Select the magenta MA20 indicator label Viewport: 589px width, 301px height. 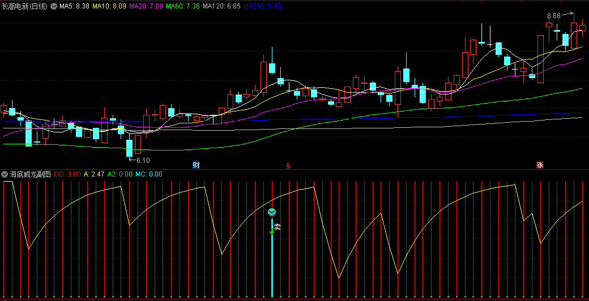[146, 6]
